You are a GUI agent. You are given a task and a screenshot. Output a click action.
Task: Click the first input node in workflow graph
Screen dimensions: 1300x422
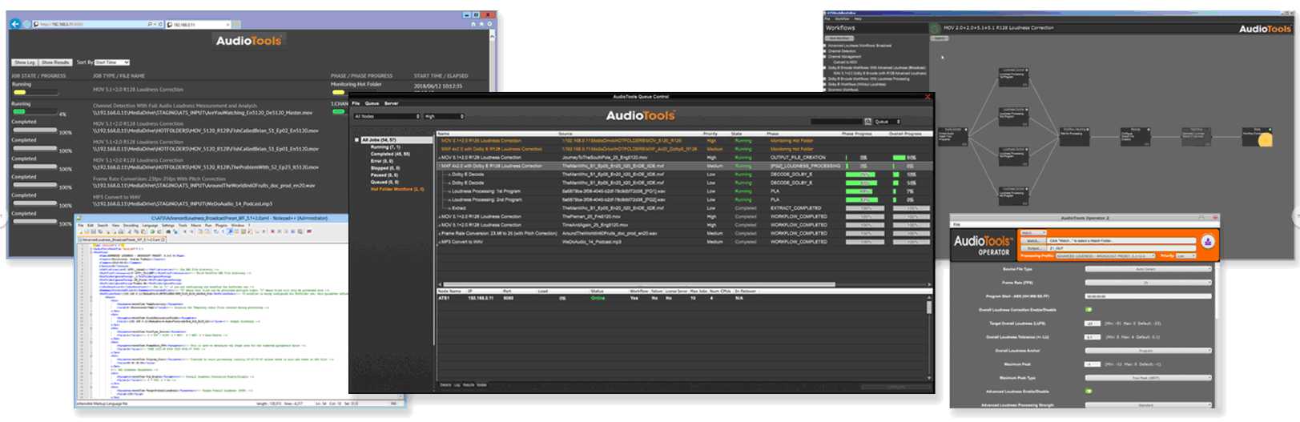[x=952, y=135]
